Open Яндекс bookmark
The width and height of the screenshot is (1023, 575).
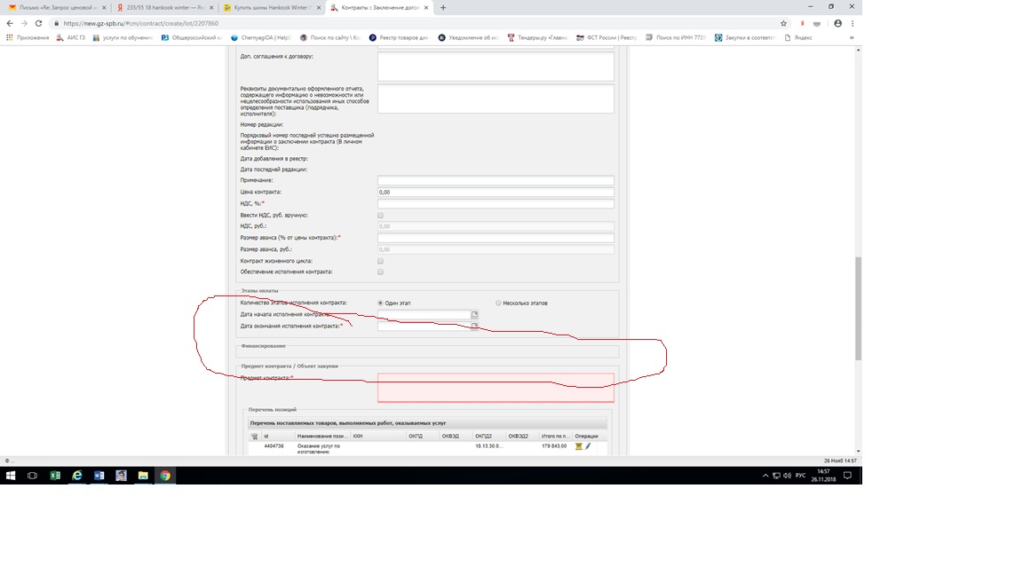pyautogui.click(x=798, y=38)
